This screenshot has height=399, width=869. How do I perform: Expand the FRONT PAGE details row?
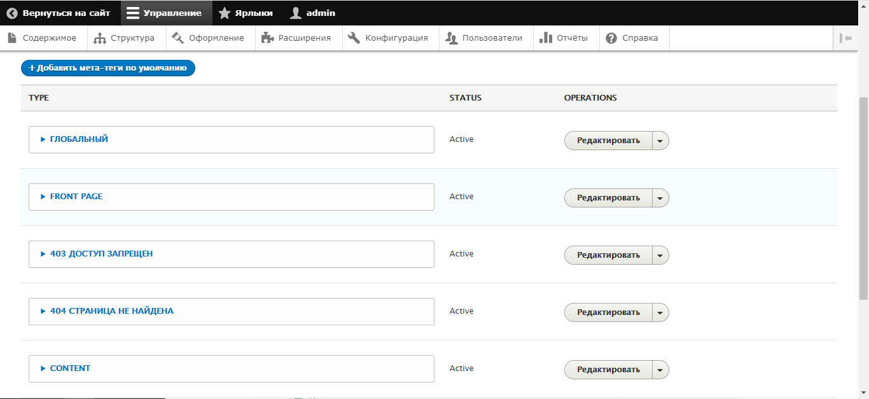pyautogui.click(x=76, y=197)
